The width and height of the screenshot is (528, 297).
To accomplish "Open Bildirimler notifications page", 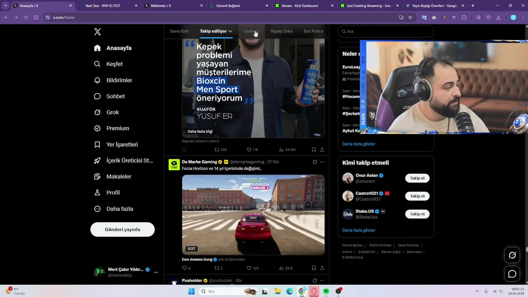I will [x=113, y=80].
